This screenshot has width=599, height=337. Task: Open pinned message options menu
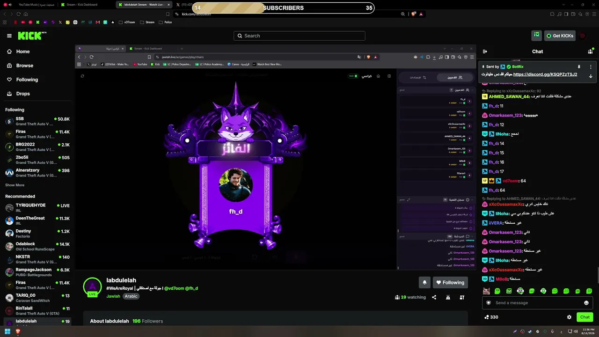pos(591,67)
